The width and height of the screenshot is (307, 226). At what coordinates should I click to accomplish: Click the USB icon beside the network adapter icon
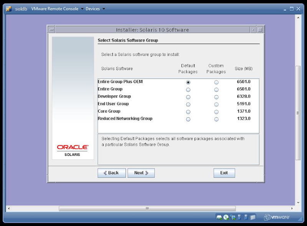239,217
